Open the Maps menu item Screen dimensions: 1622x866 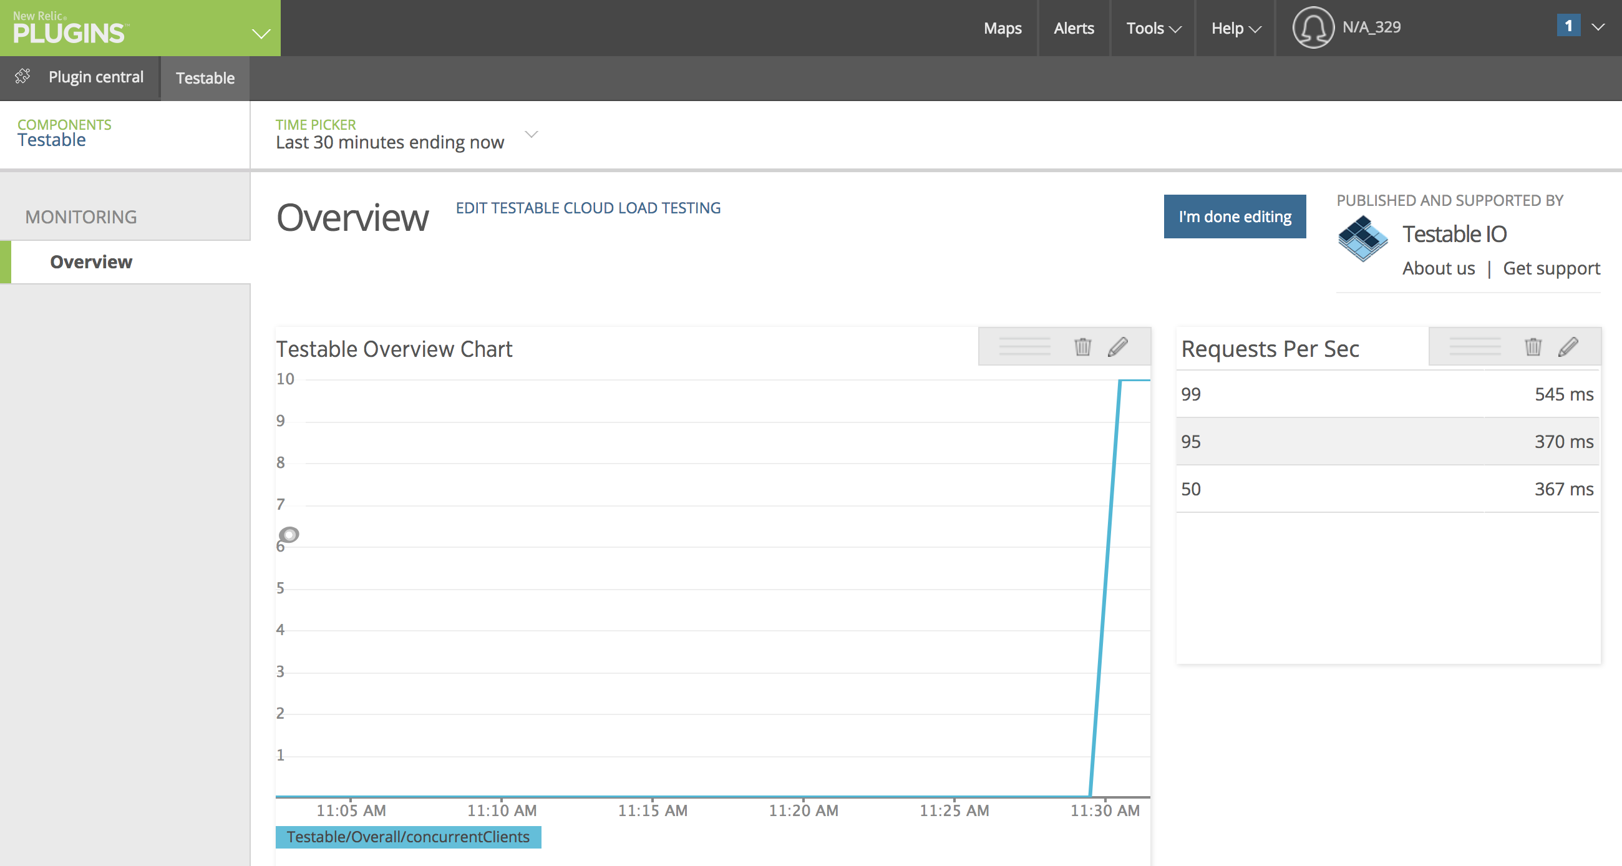[1003, 28]
